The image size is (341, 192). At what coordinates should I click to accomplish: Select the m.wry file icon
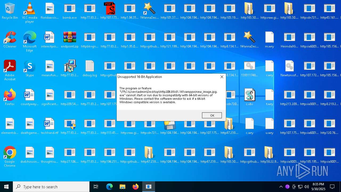click(x=269, y=40)
